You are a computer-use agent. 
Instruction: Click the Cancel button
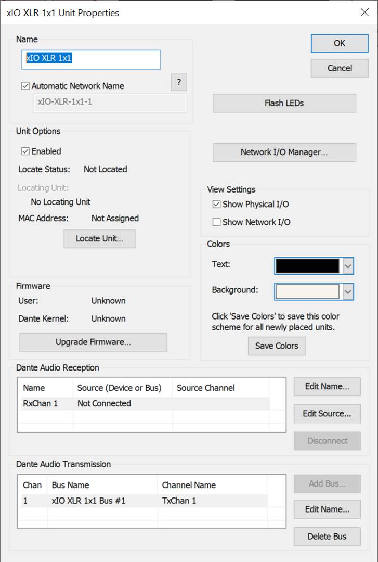coord(340,68)
